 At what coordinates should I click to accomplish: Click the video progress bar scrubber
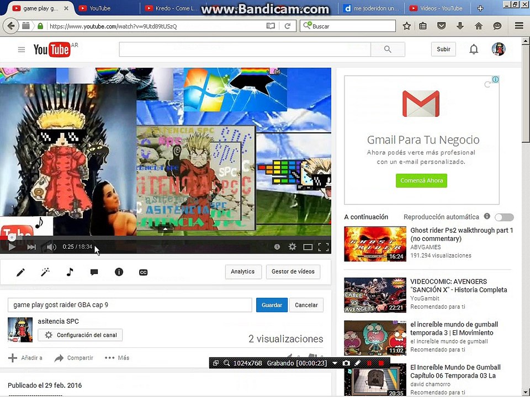point(12,237)
